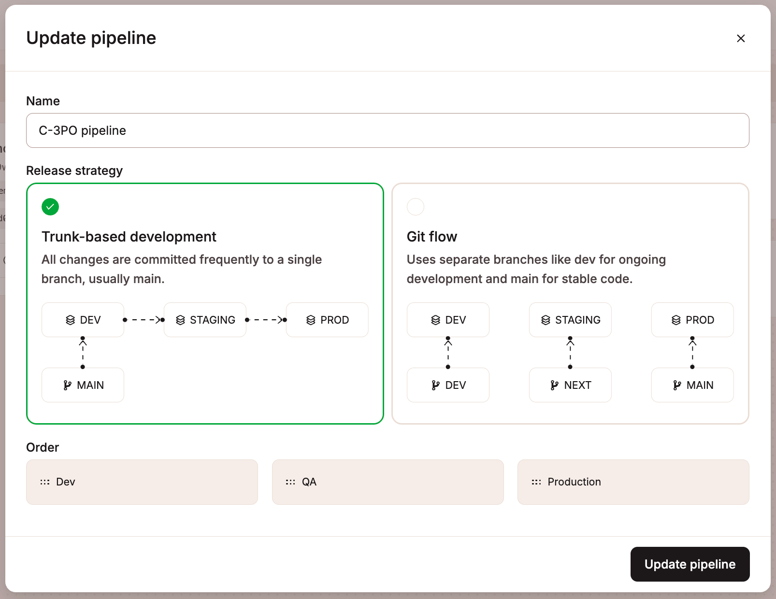Click the stack icon beside DEV environment
Image resolution: width=776 pixels, height=599 pixels.
click(x=70, y=320)
